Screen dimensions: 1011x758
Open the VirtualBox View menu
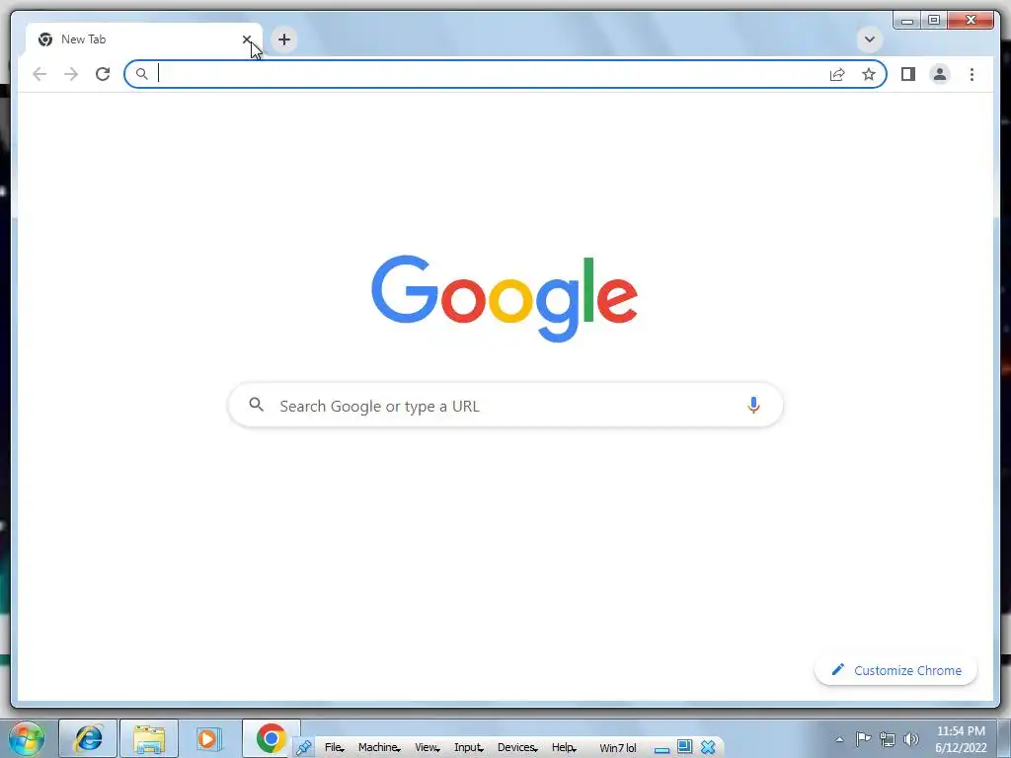pos(427,748)
